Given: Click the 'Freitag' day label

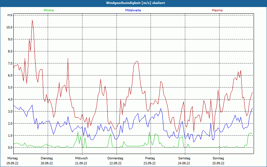Looking at the screenshot, I should [150, 158].
